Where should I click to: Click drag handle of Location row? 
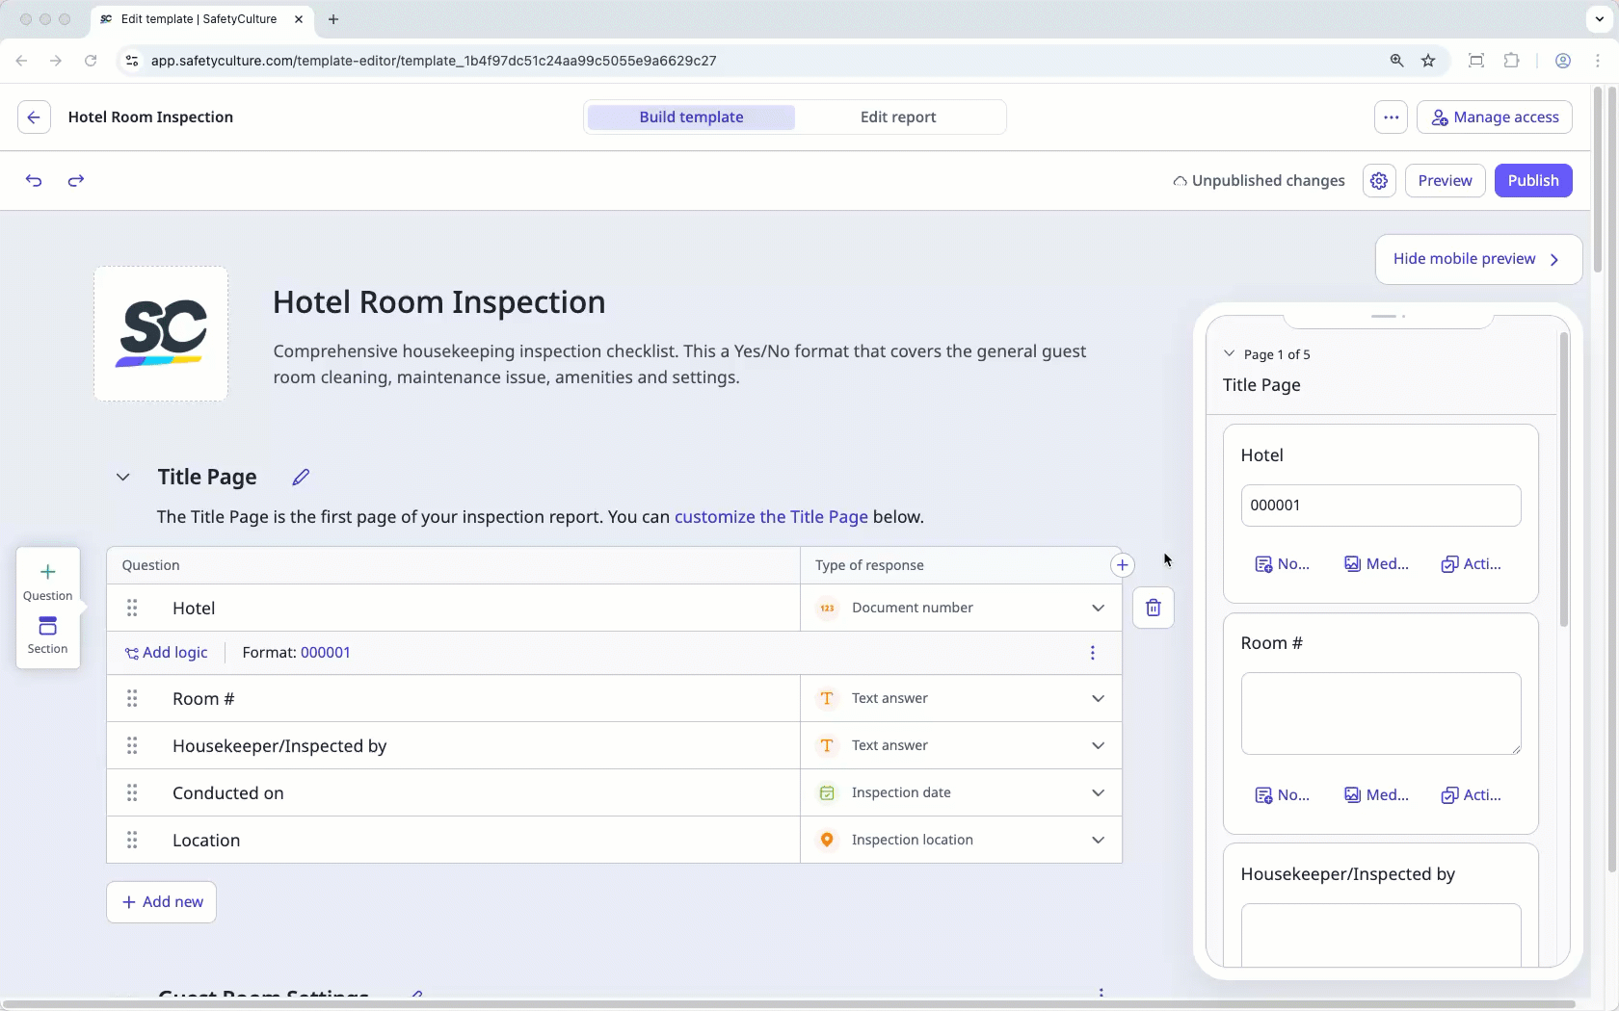pyautogui.click(x=132, y=840)
